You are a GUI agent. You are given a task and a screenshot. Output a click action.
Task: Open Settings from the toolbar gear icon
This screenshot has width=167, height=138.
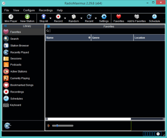(104, 18)
